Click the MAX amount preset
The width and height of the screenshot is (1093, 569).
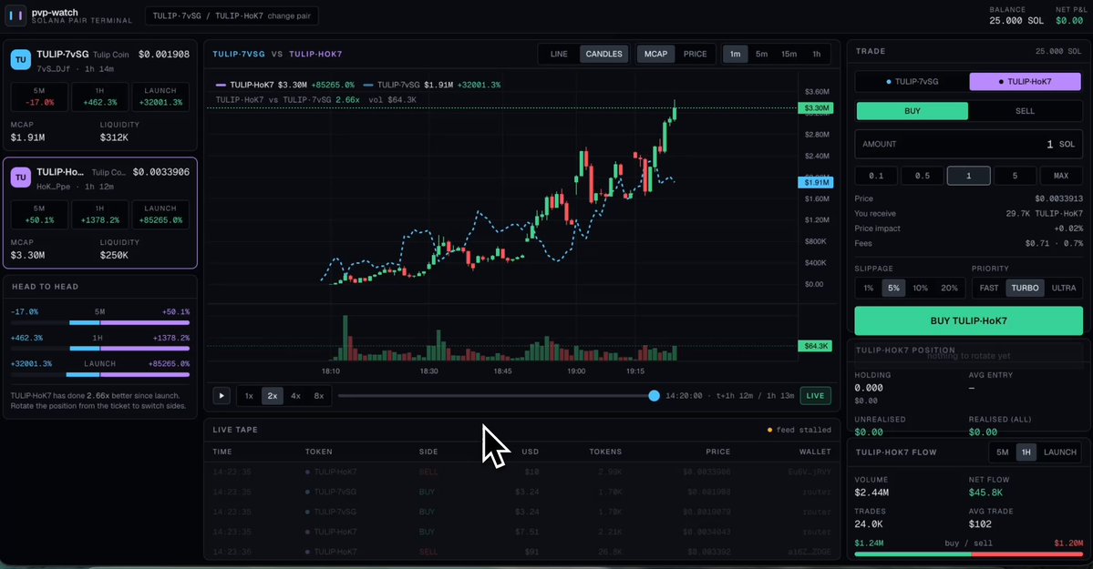point(1061,176)
